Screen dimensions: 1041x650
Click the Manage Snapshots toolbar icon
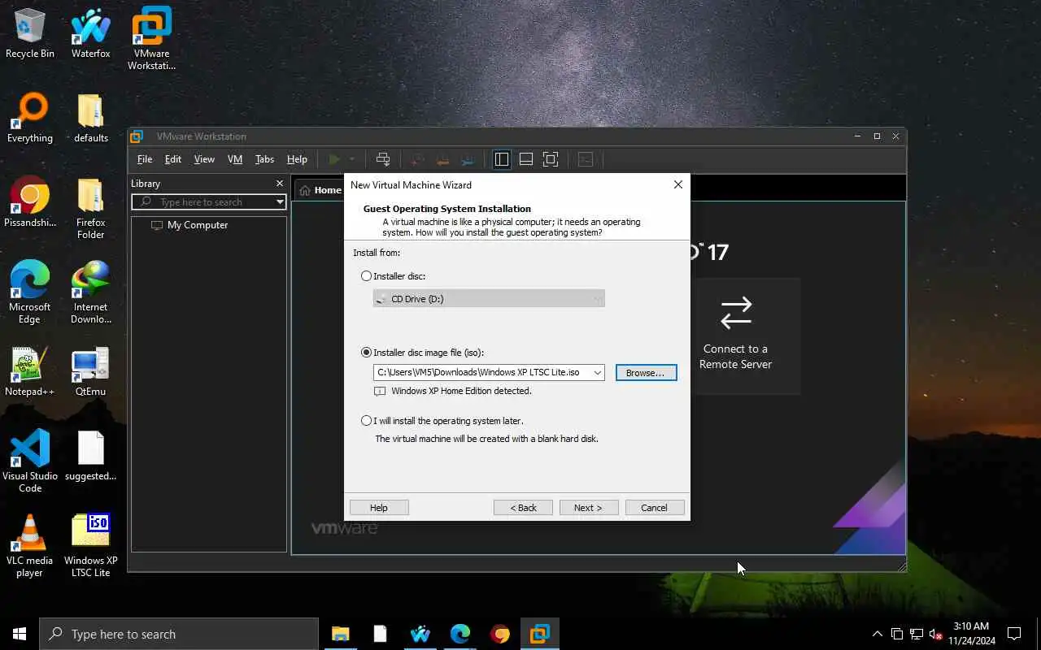coord(468,159)
